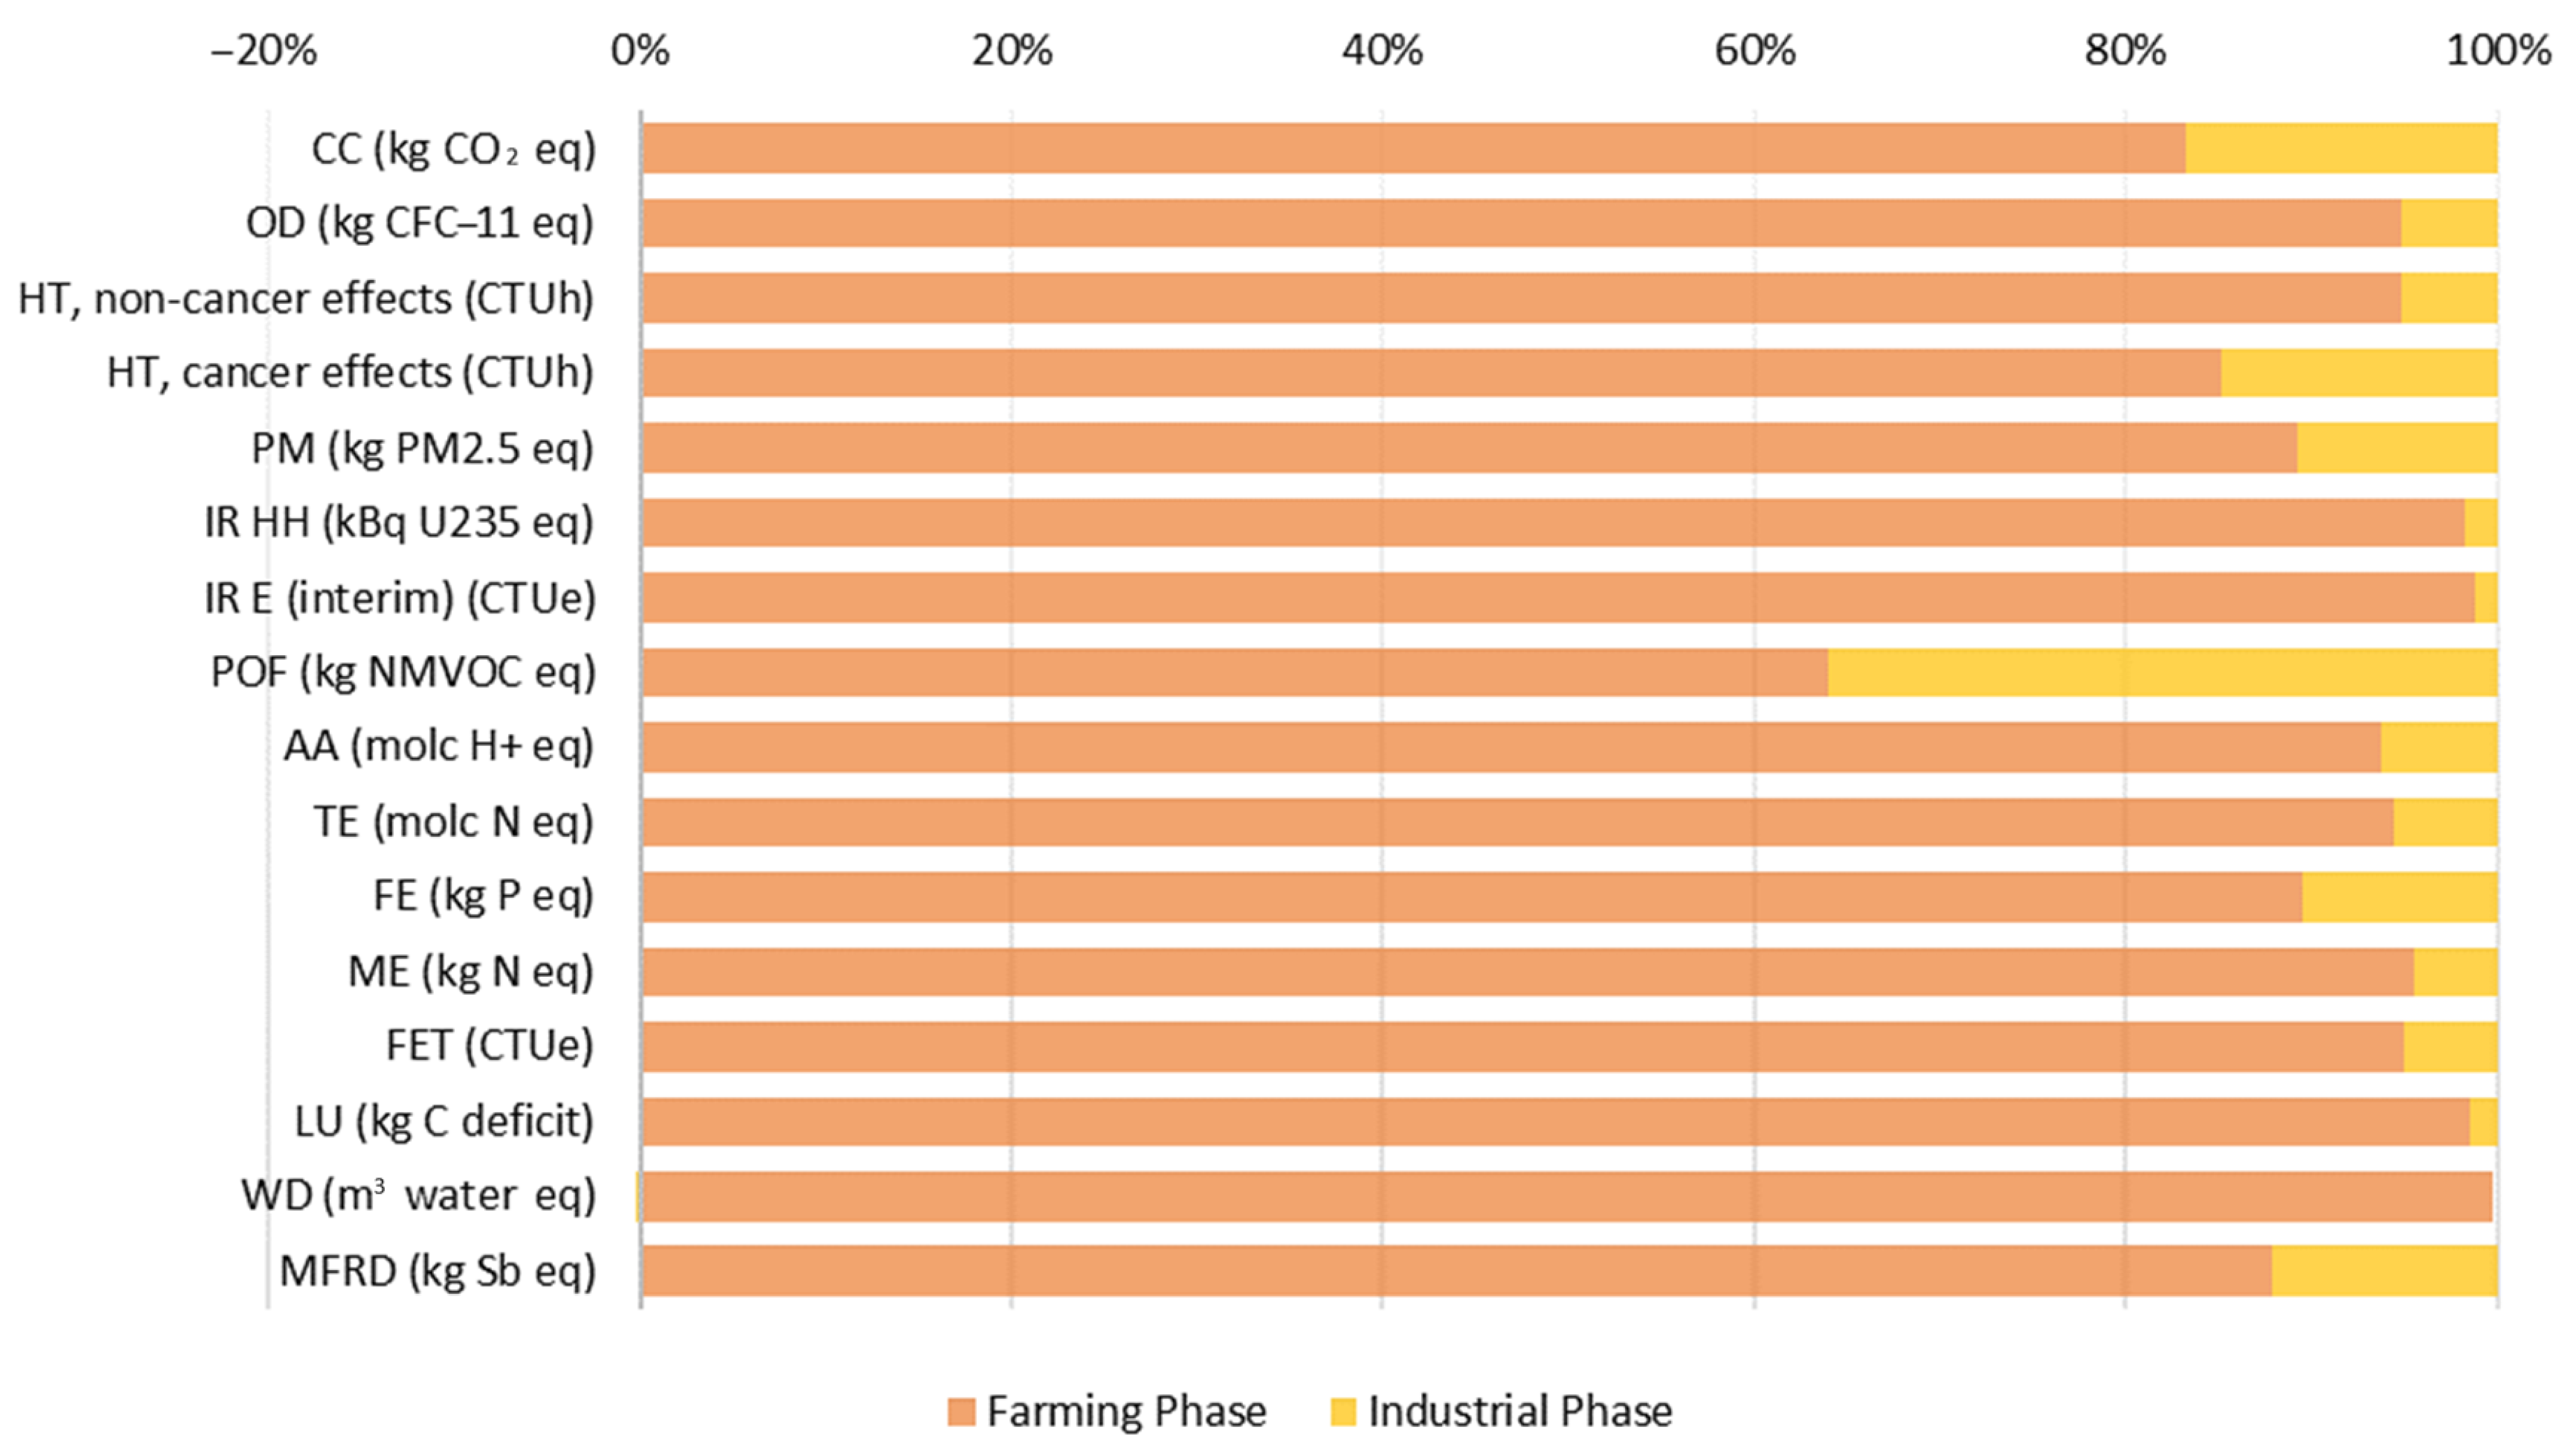The height and width of the screenshot is (1456, 2576).
Task: Click the 'MFRD (kg Sb eq)' label
Action: (437, 1271)
